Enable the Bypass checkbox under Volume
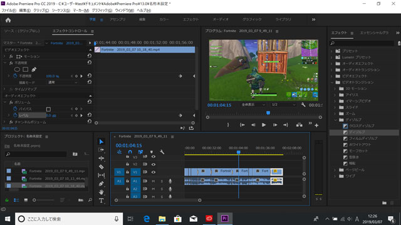 [48, 109]
